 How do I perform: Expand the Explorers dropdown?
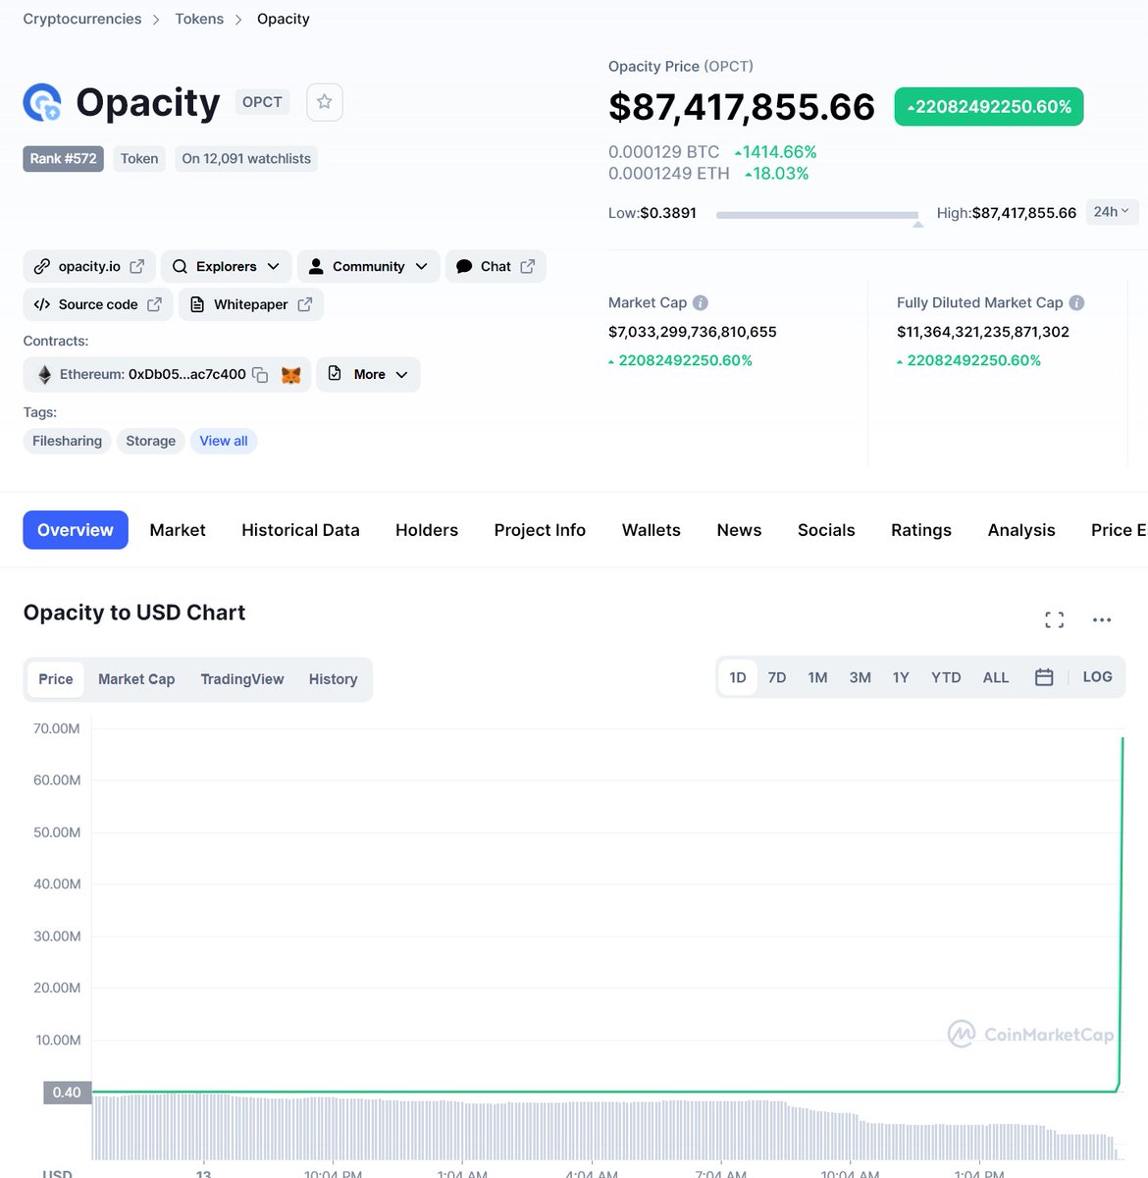click(227, 266)
